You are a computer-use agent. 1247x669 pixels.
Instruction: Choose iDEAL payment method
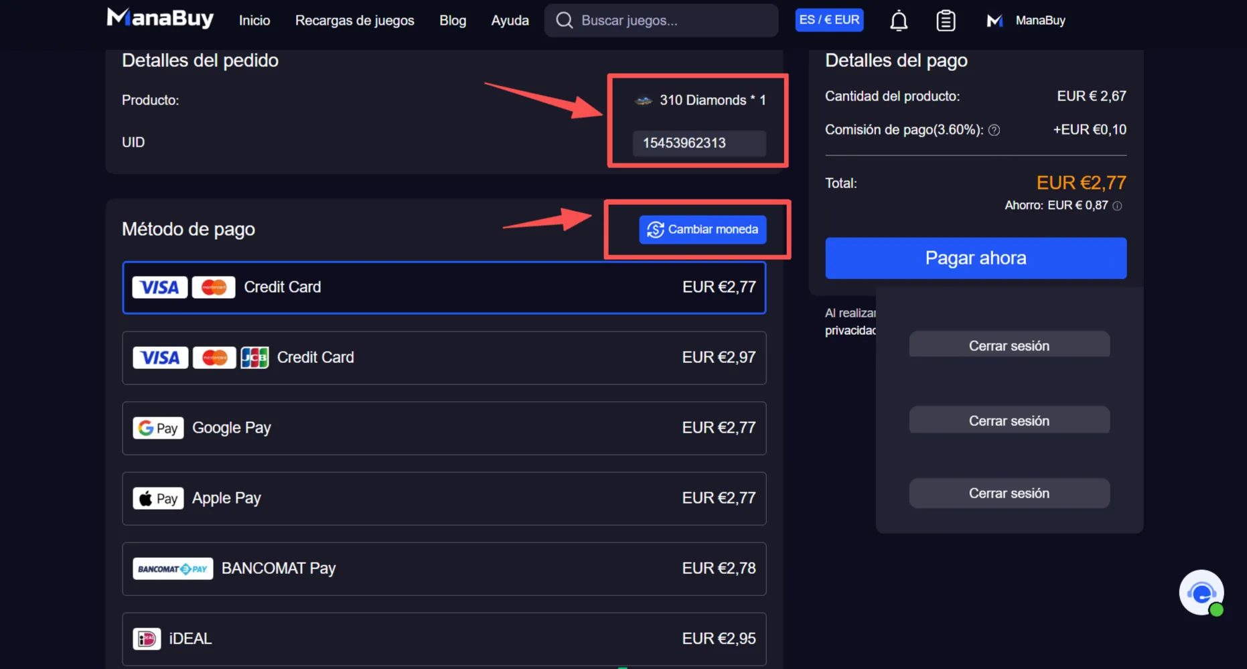(444, 639)
